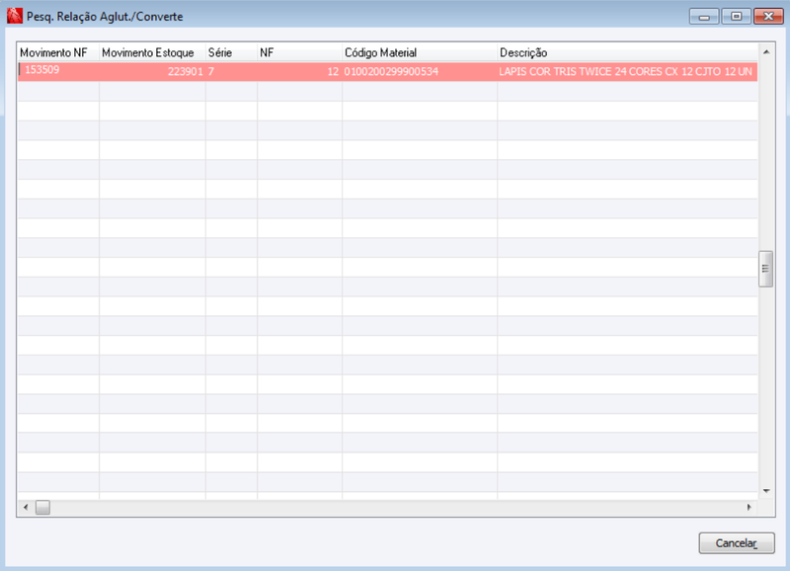This screenshot has height=571, width=790.
Task: Click the horizontal scrollbar right arrow
Action: point(750,507)
